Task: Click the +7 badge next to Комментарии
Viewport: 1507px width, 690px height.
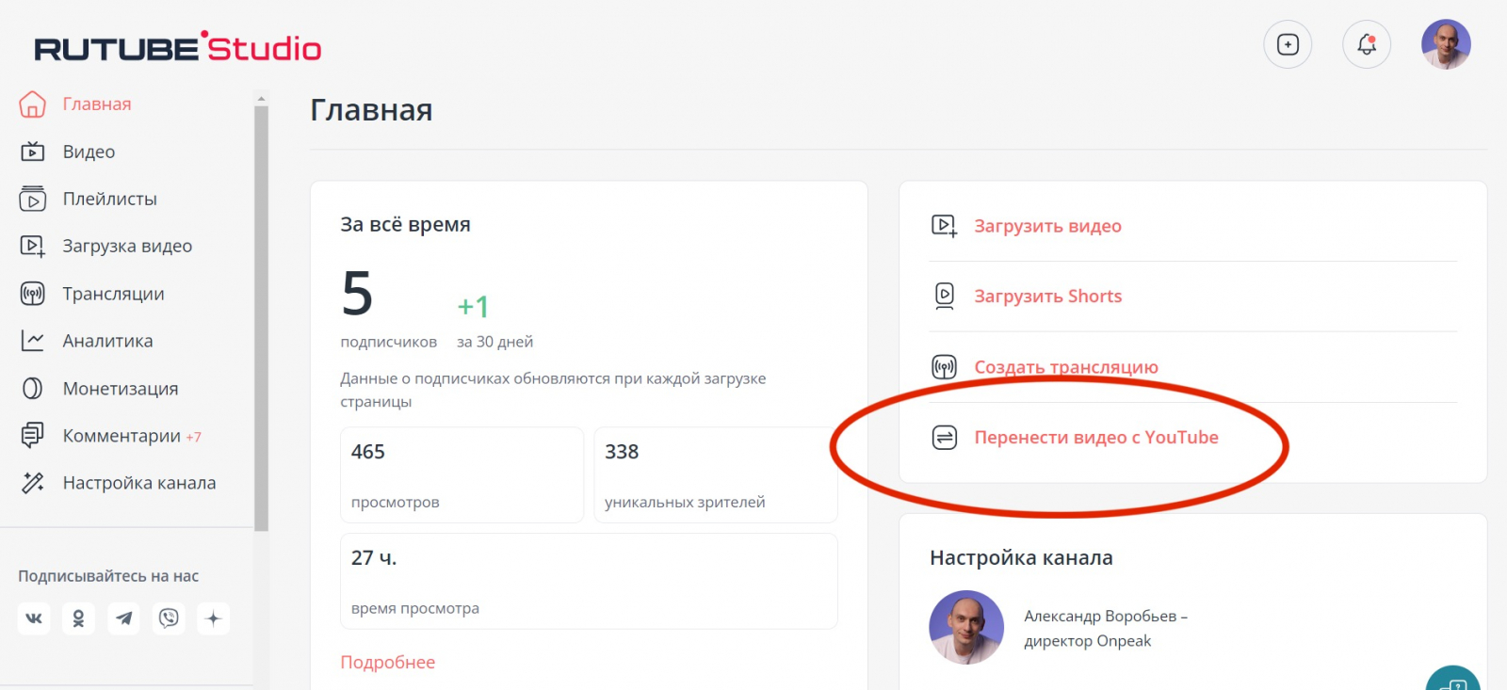Action: click(193, 437)
